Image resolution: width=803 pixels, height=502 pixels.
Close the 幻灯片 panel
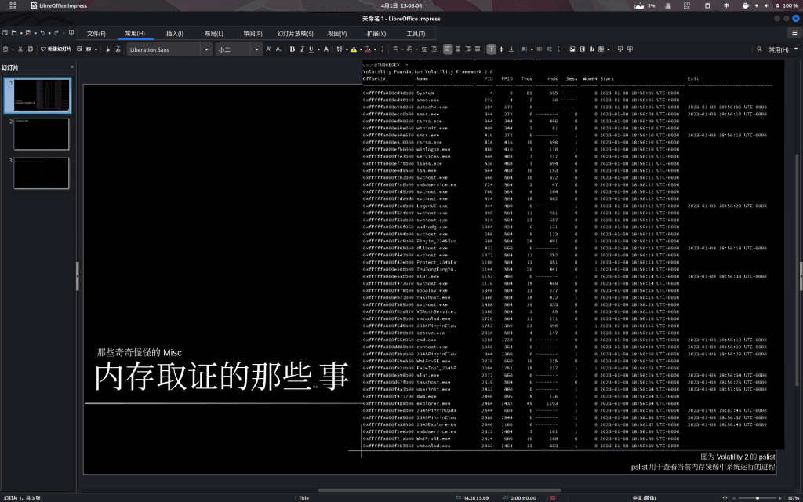click(x=71, y=67)
